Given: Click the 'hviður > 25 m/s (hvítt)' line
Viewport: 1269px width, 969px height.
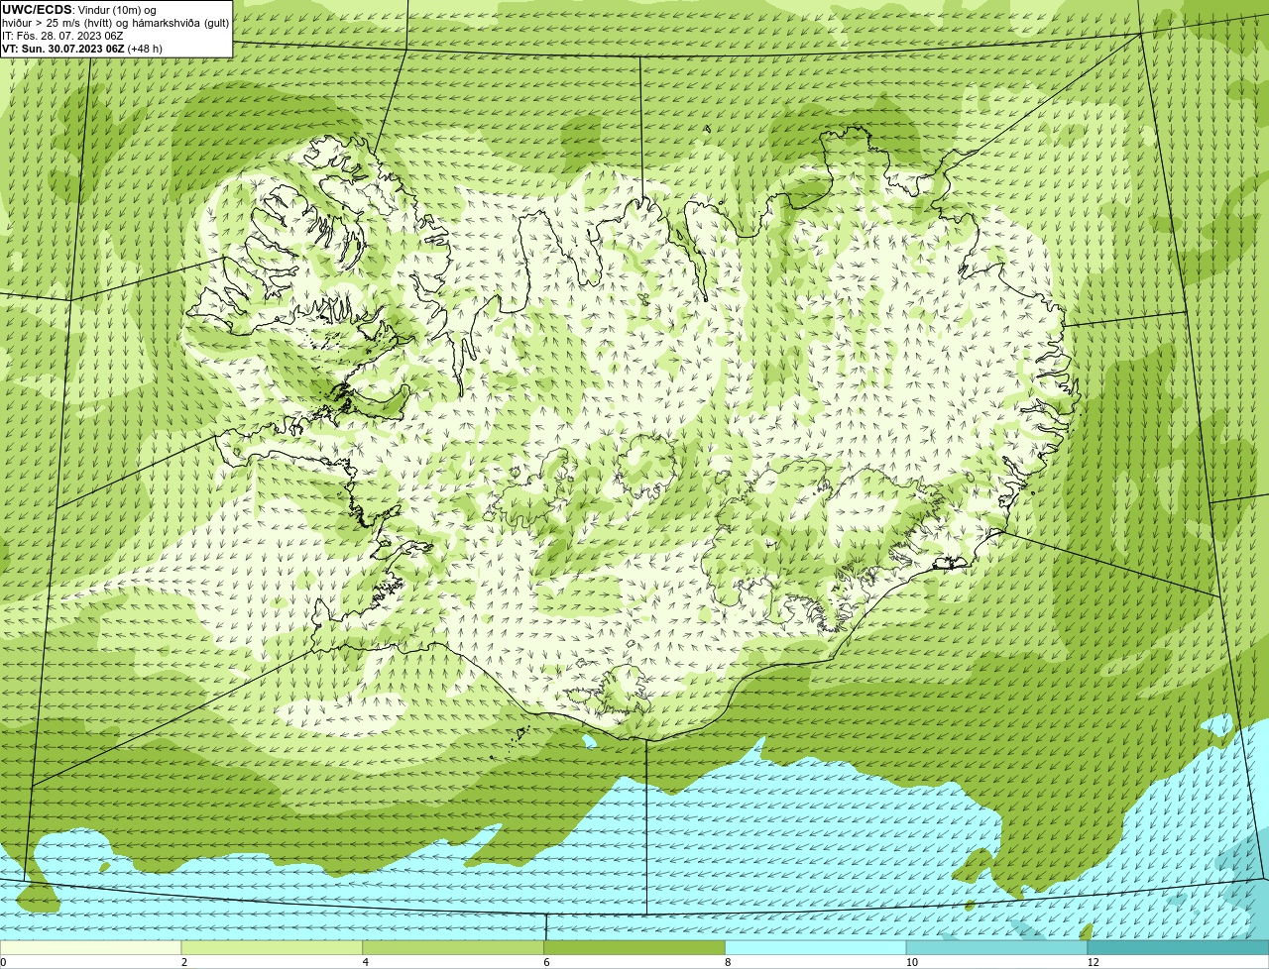Looking at the screenshot, I should tap(115, 23).
